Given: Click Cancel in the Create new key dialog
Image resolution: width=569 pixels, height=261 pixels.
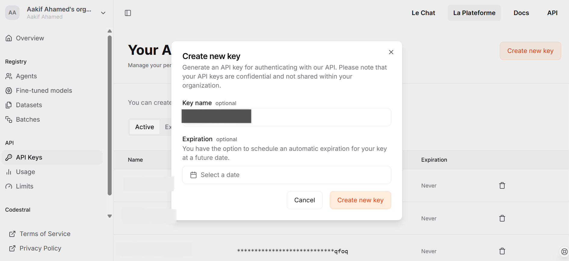Looking at the screenshot, I should click(x=304, y=200).
